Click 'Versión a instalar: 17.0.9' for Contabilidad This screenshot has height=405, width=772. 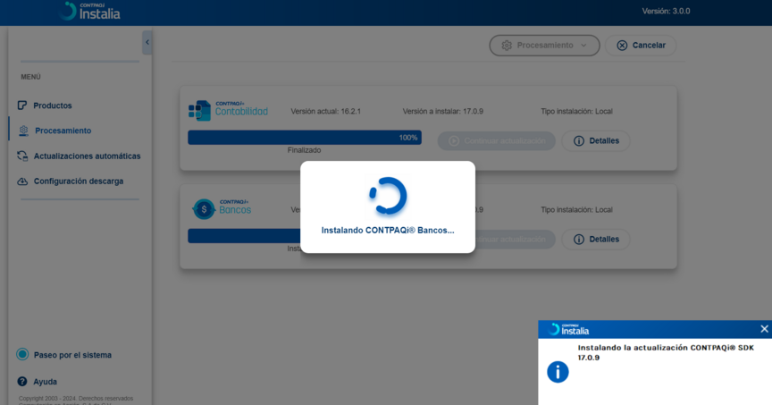point(442,112)
